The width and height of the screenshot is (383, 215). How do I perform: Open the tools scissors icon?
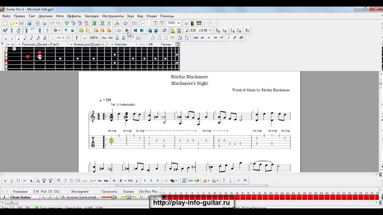[117, 23]
